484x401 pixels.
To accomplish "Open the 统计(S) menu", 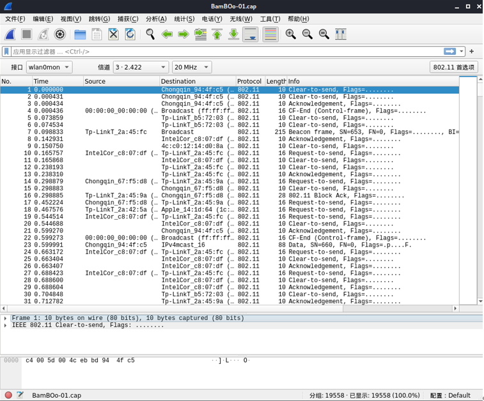I will [x=184, y=19].
